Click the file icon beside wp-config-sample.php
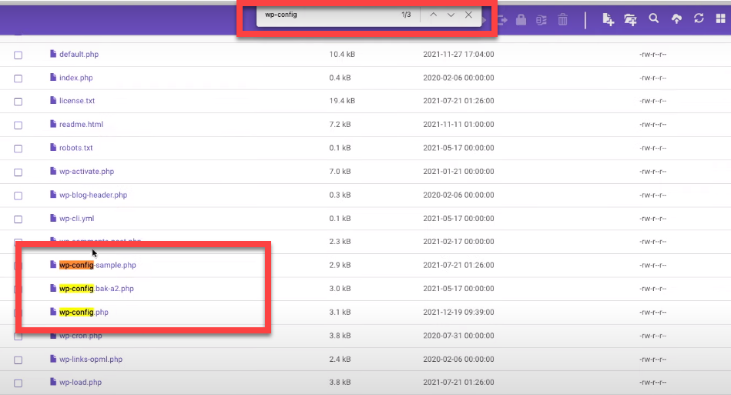 (53, 265)
